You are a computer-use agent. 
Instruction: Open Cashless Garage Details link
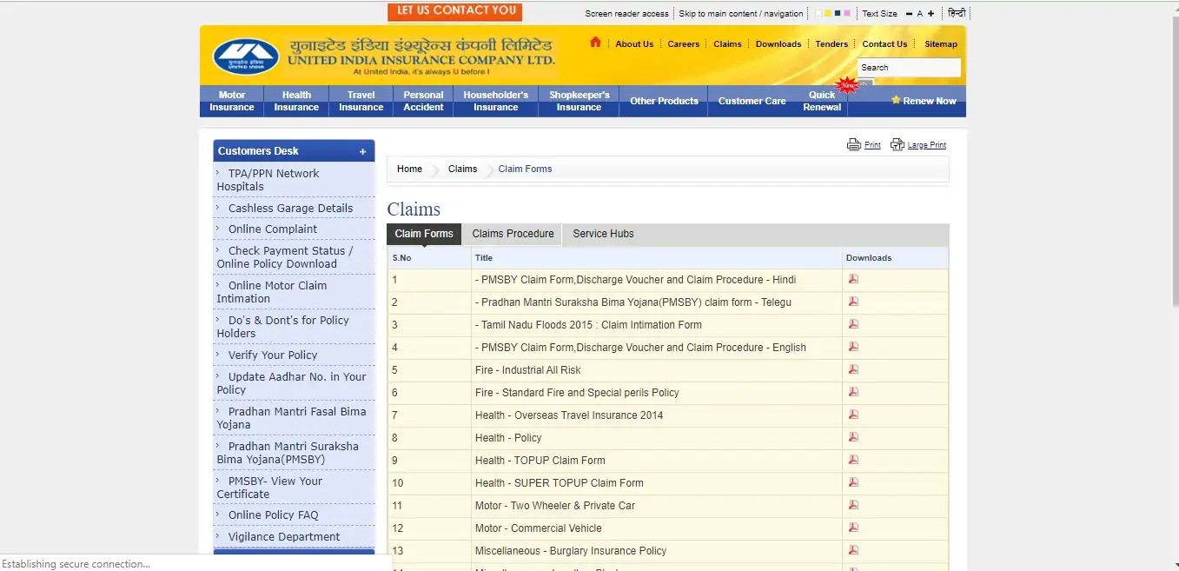(290, 209)
